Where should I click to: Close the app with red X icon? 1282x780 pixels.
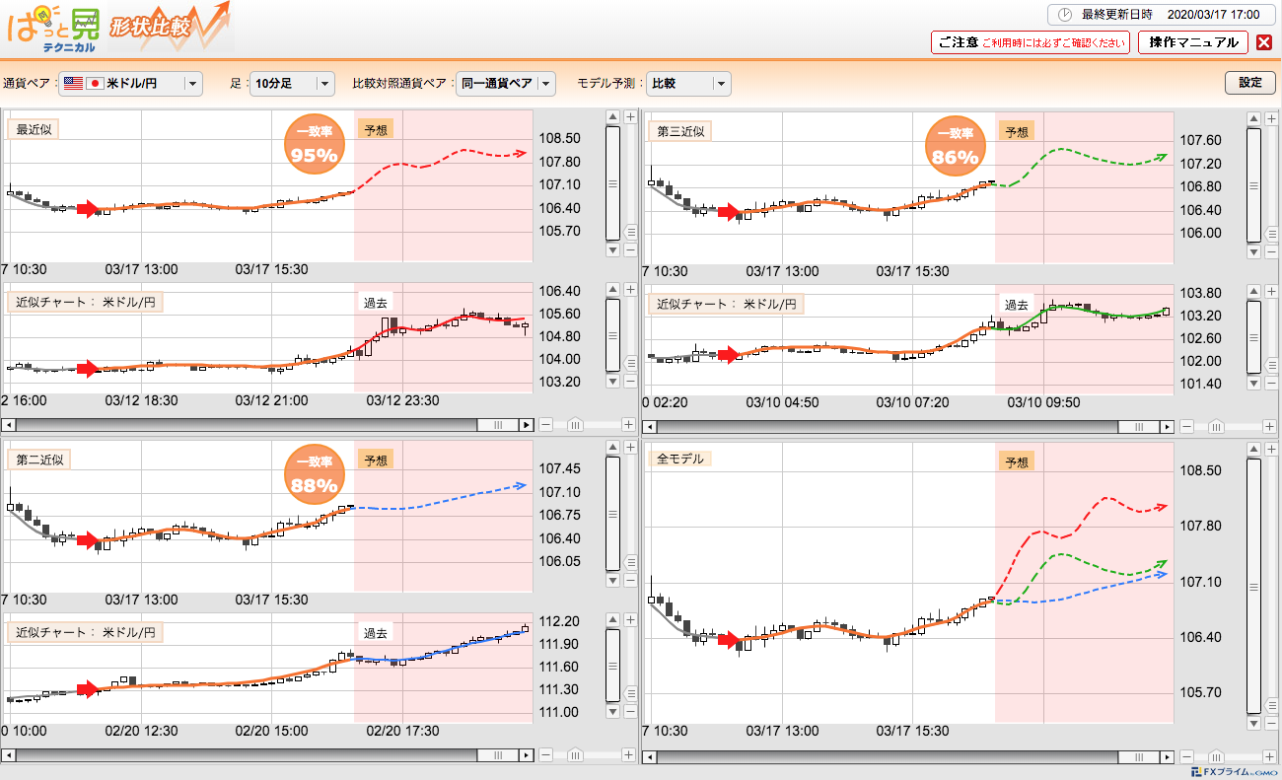[1264, 42]
